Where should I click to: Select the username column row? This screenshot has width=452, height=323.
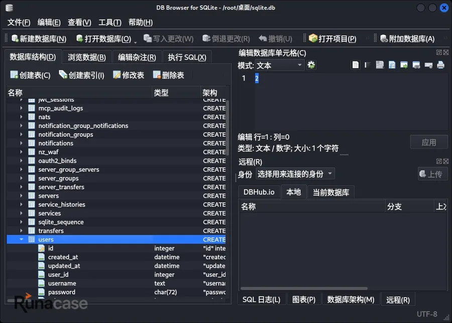116,283
